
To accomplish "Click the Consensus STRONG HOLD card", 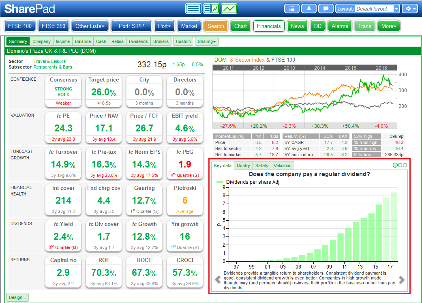I will (64, 91).
